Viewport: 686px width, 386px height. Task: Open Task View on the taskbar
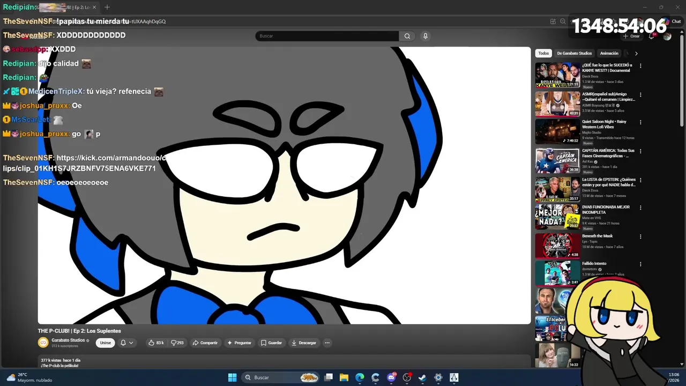tap(329, 377)
